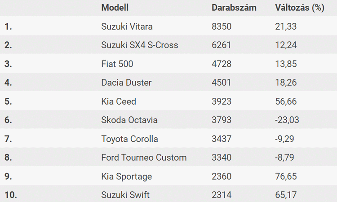Click the 8350 unit count value
This screenshot has width=337, height=202.
[222, 26]
